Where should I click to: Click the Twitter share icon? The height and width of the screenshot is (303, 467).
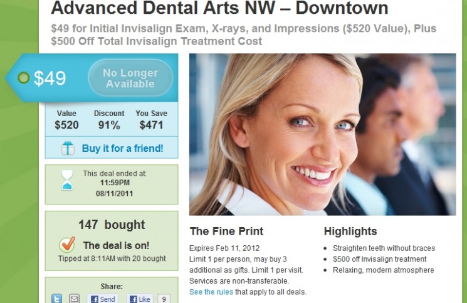coord(56,299)
